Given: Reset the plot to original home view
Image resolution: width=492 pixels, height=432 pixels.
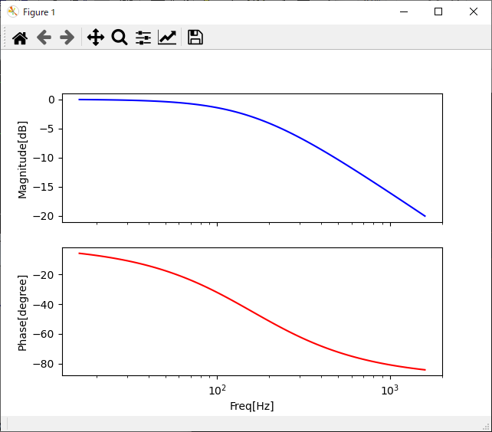Looking at the screenshot, I should click(20, 38).
